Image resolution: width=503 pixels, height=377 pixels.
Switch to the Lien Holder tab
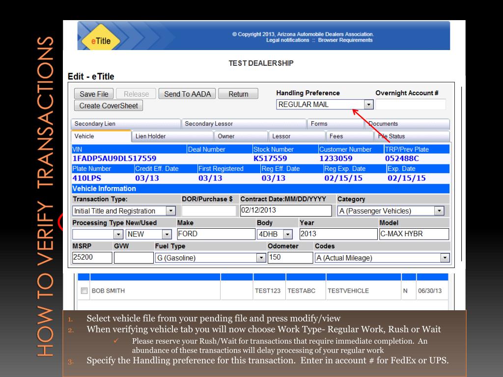click(x=172, y=136)
